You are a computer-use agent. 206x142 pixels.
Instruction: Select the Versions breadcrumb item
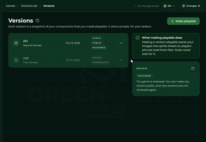tap(49, 6)
